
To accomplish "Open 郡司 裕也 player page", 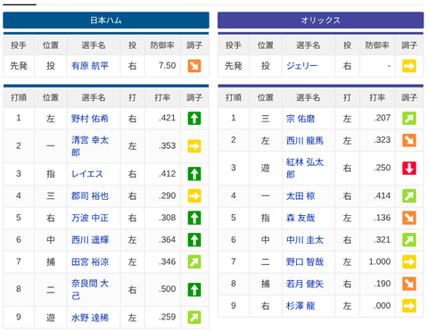I will (90, 195).
